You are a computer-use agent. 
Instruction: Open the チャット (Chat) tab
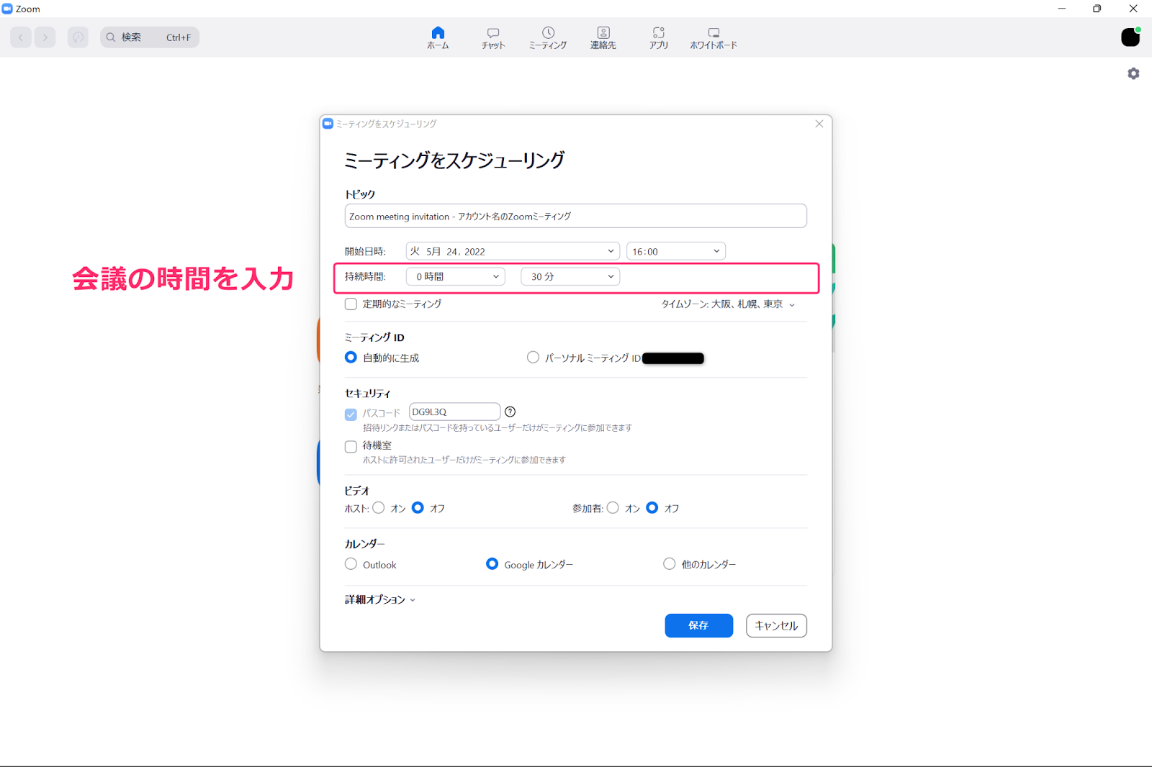pyautogui.click(x=493, y=37)
